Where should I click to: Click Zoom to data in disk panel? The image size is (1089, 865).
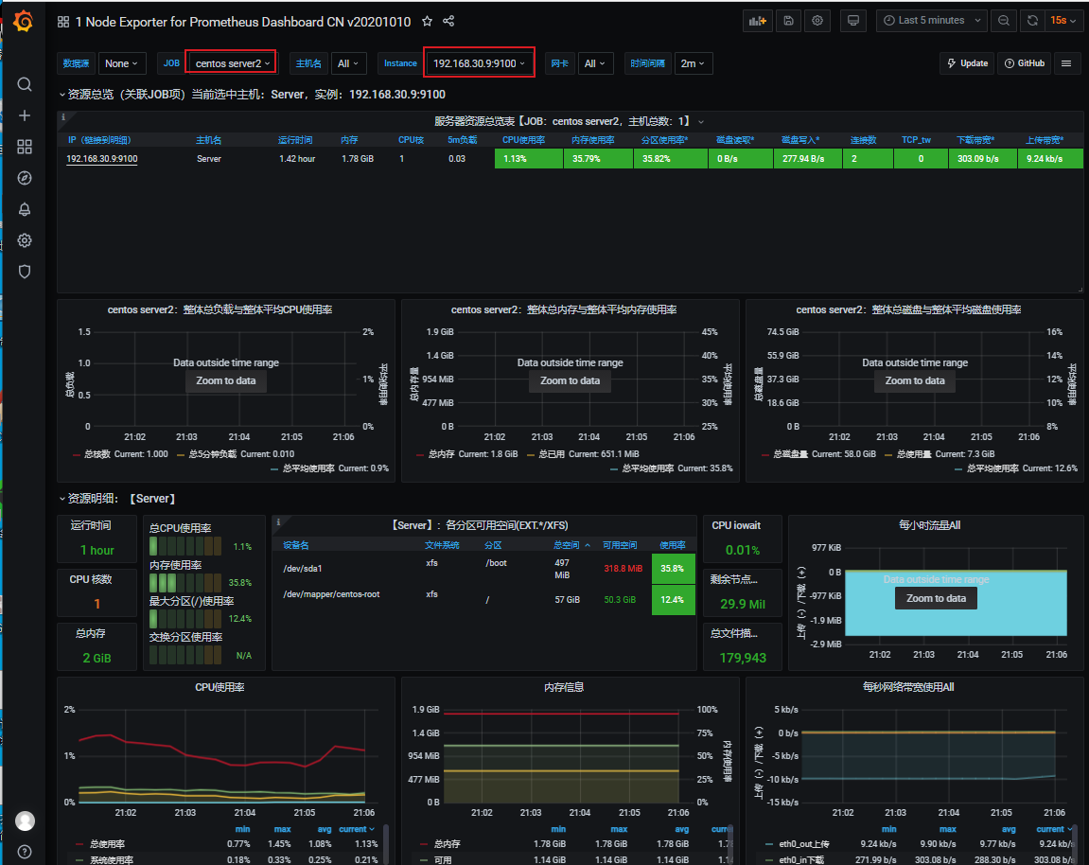tap(915, 380)
